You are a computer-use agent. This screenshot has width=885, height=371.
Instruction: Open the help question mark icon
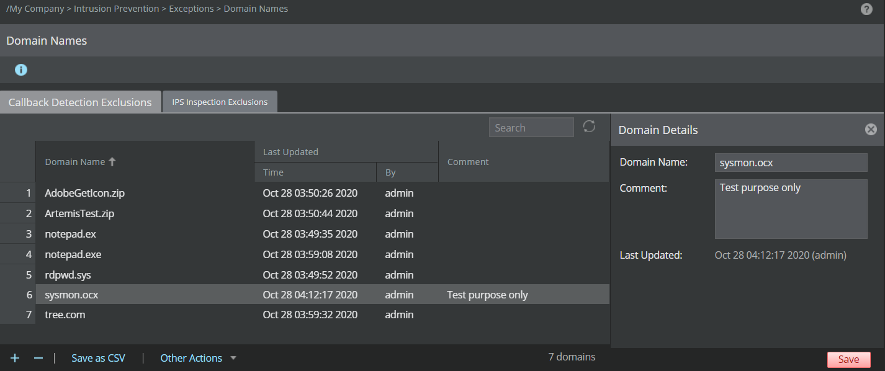867,9
